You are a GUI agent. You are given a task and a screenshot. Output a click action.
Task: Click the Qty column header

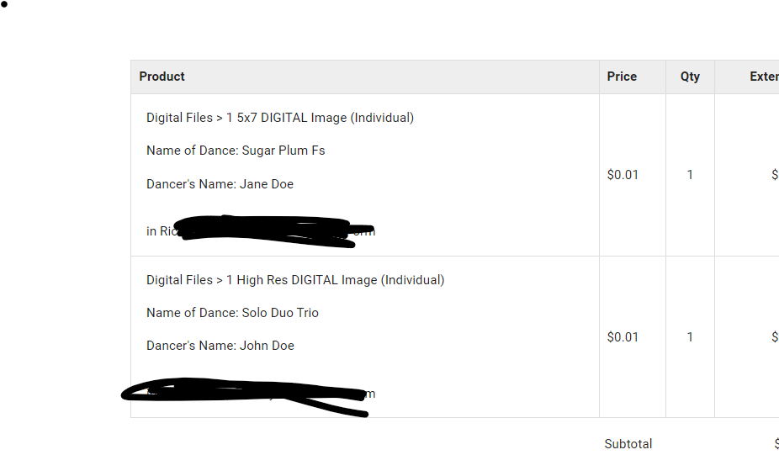[690, 77]
